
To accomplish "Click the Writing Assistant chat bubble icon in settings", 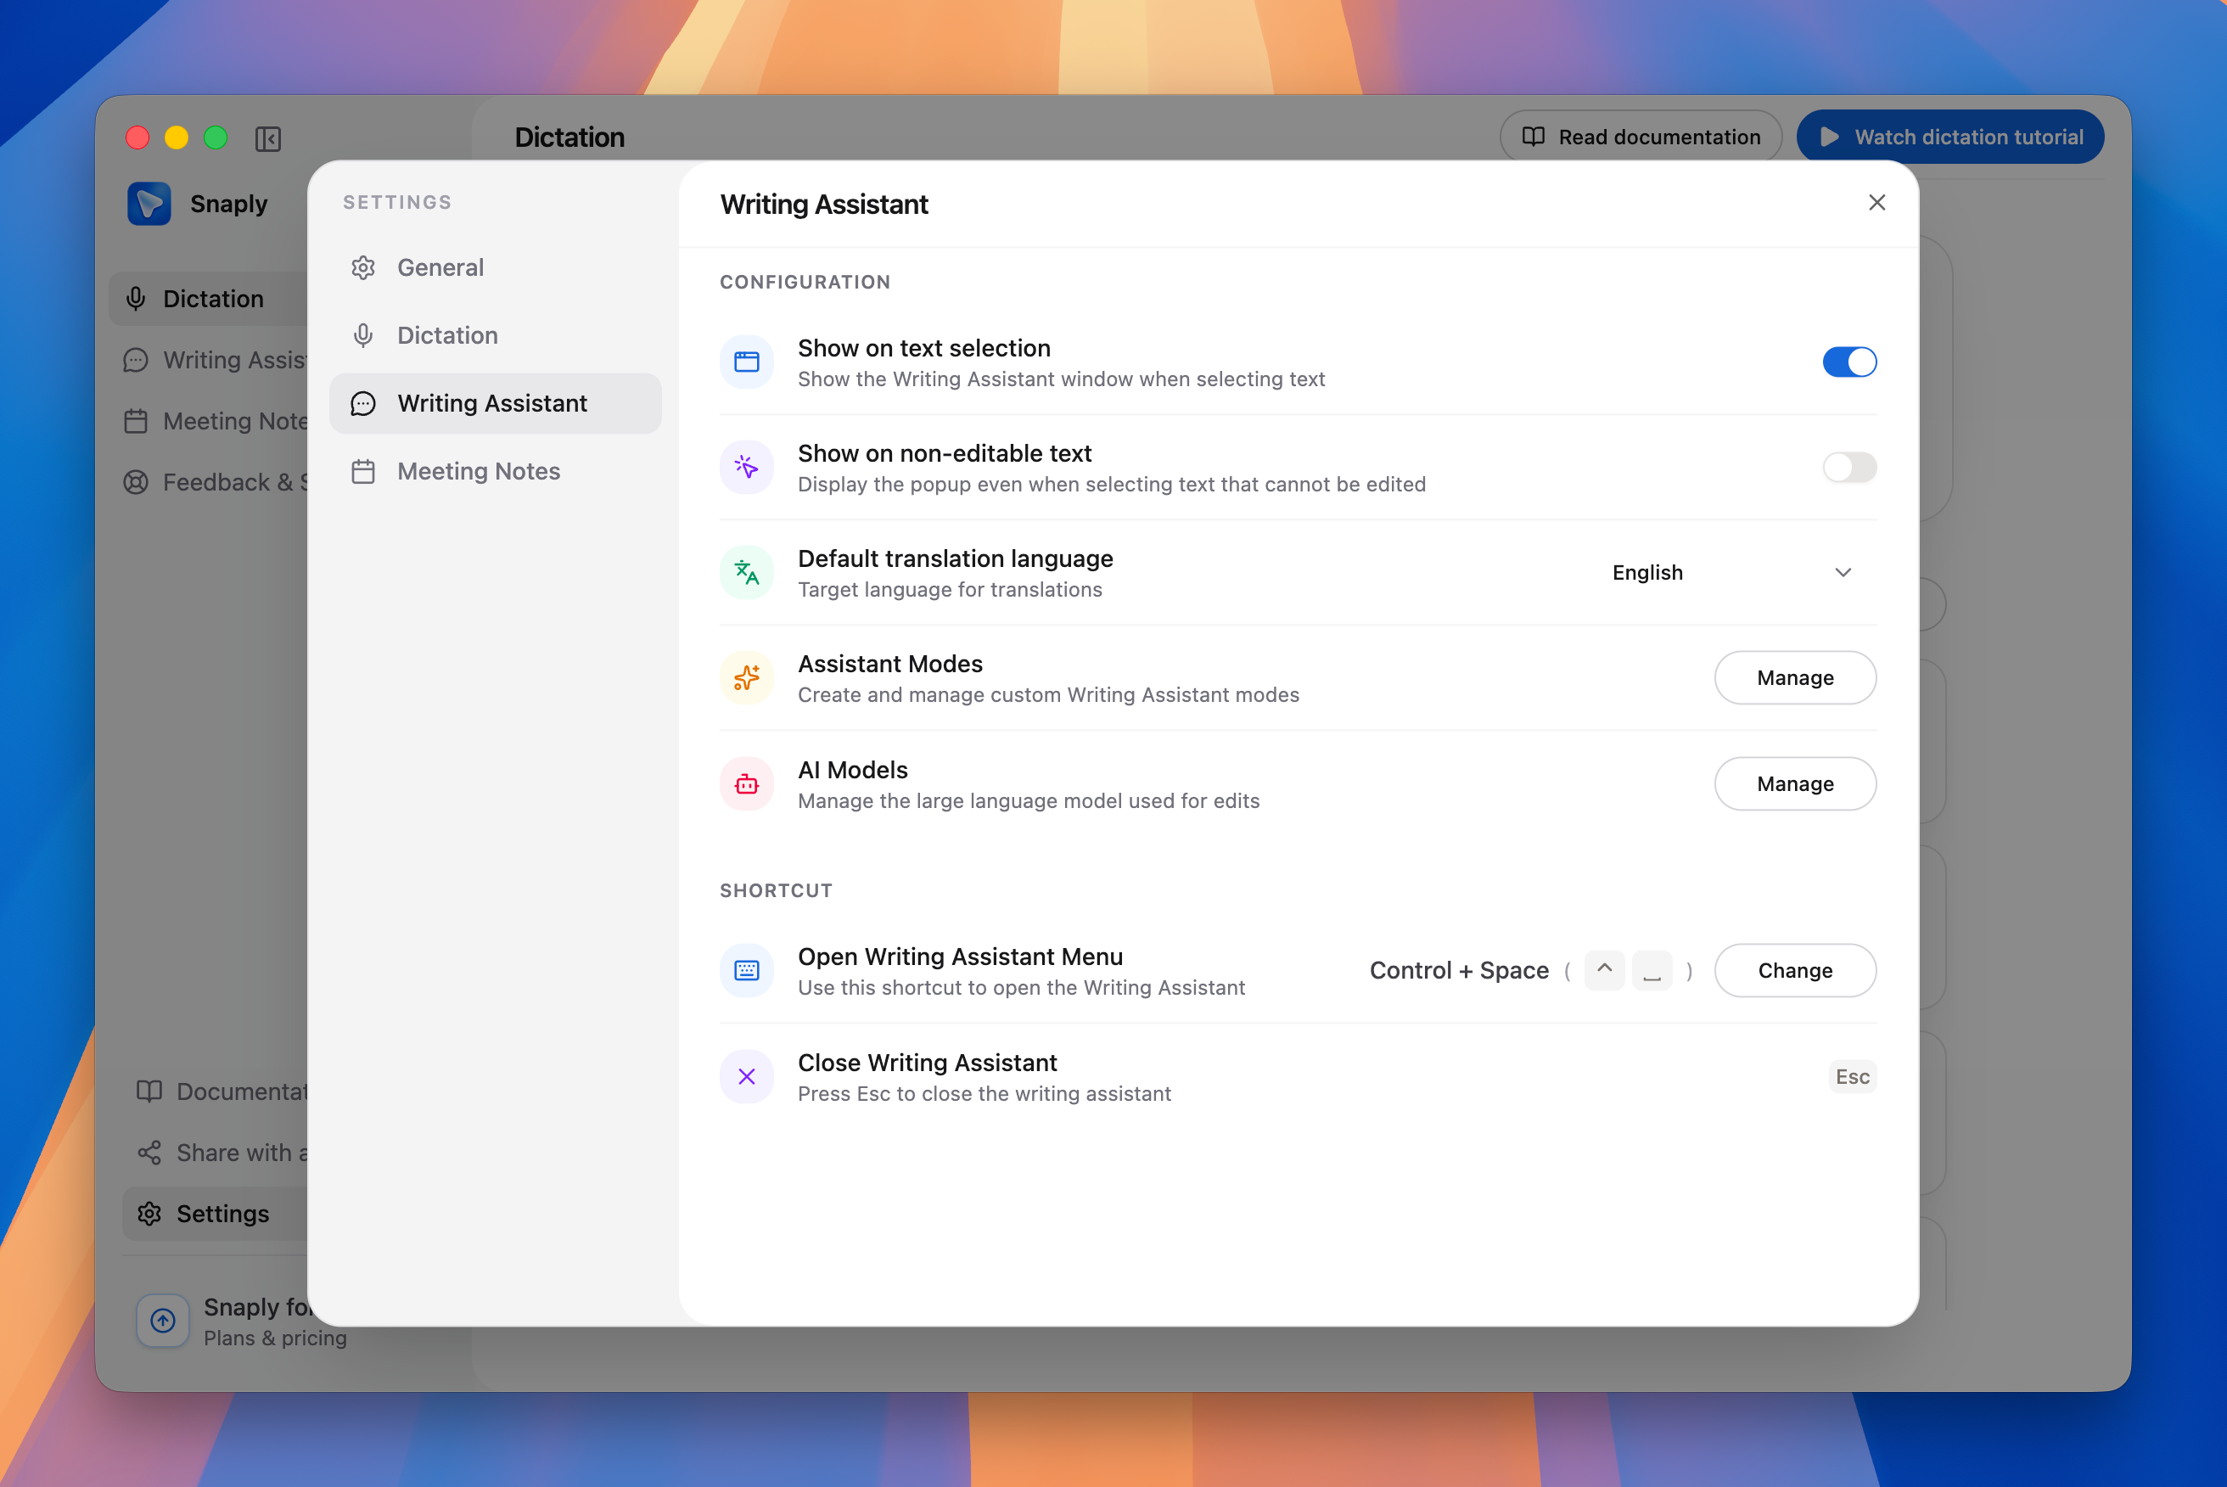I will [x=363, y=403].
